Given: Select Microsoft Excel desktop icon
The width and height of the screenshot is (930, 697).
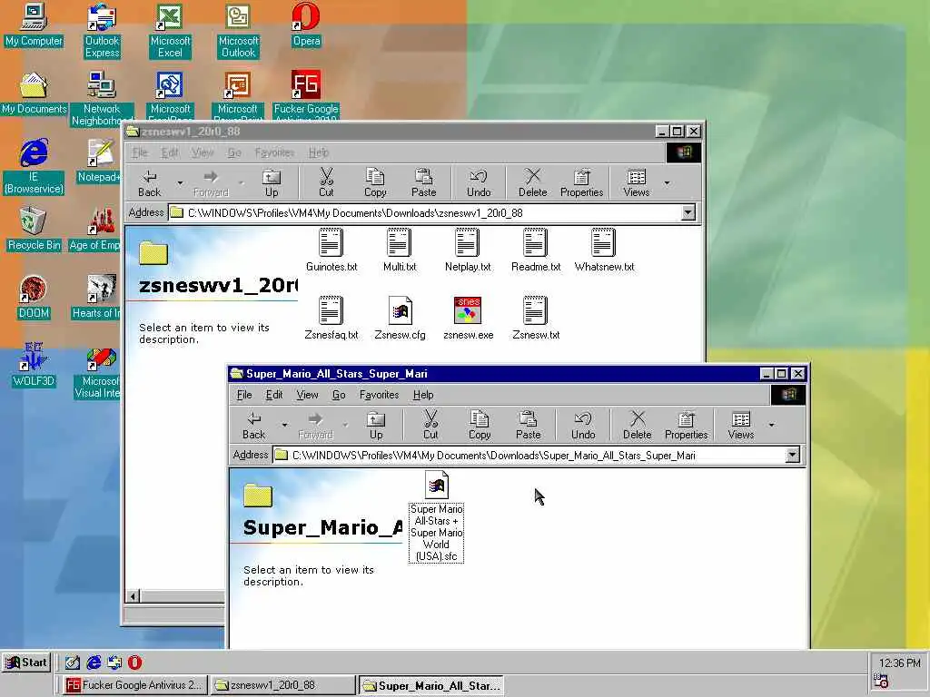Looking at the screenshot, I should click(170, 30).
